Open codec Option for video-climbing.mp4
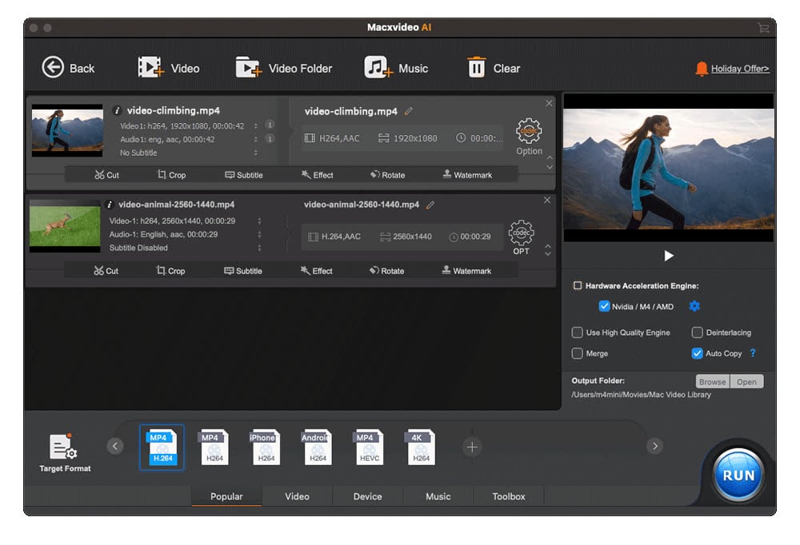Image resolution: width=800 pixels, height=545 pixels. coord(529,137)
